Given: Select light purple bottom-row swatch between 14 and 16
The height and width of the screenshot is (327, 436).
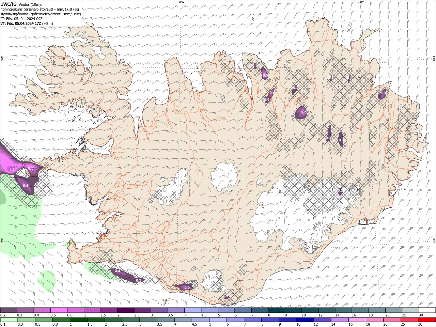Looking at the screenshot, I should (x=340, y=320).
